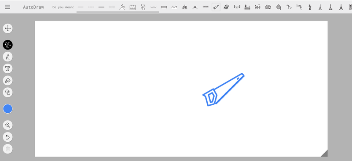Activate the Select move tool
Screen dimensions: 352x161
point(7,29)
